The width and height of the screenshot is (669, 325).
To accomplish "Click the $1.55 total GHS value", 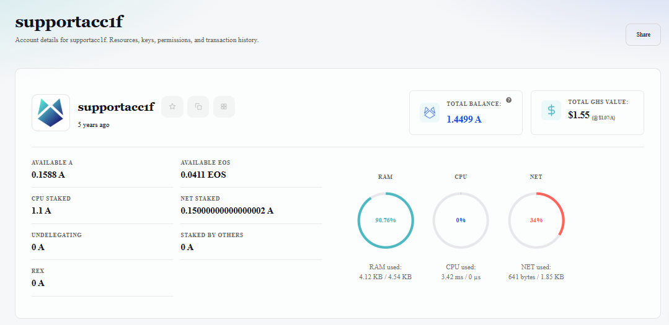I will pyautogui.click(x=579, y=115).
